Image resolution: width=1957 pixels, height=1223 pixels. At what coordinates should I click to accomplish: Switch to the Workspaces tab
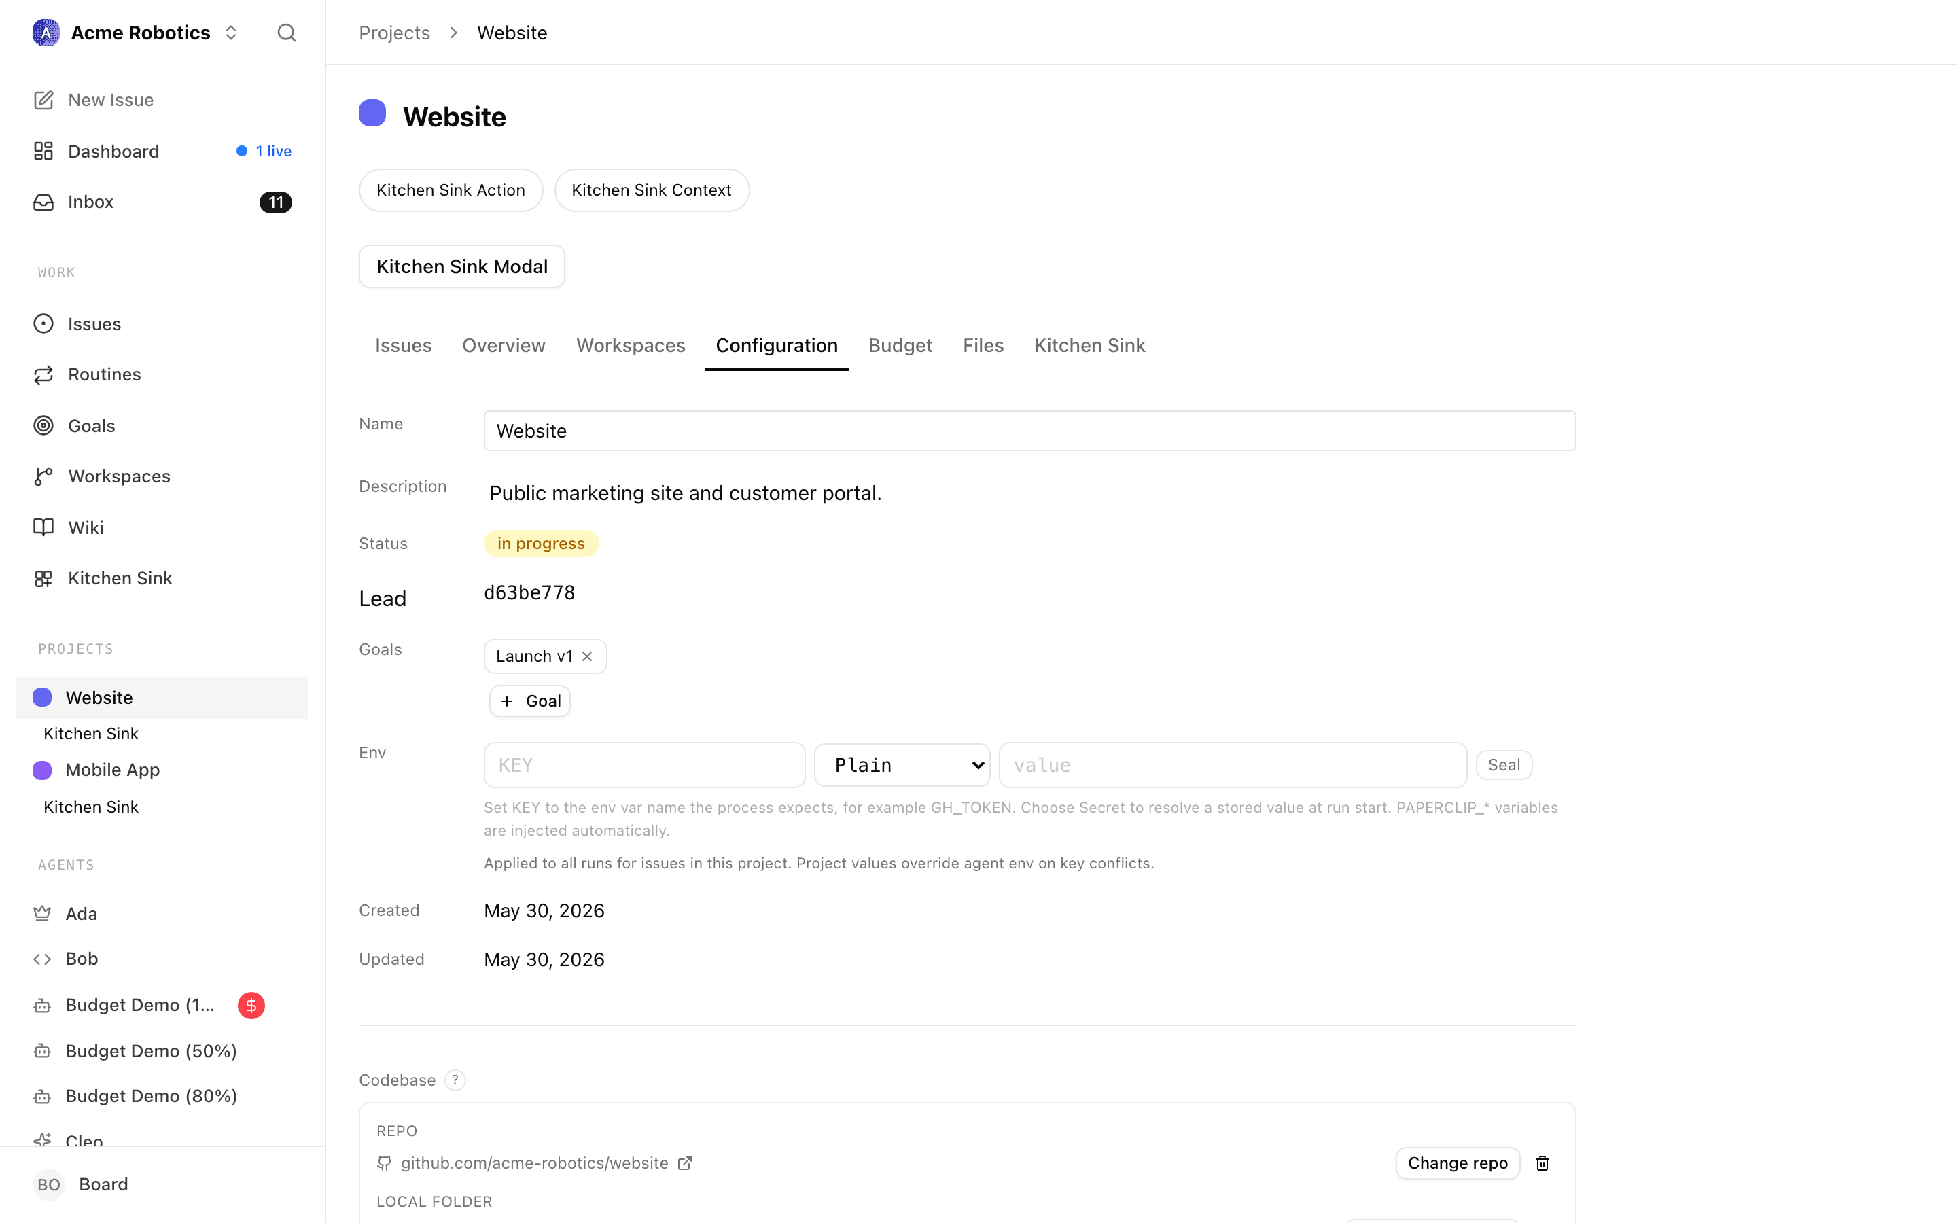(x=631, y=345)
